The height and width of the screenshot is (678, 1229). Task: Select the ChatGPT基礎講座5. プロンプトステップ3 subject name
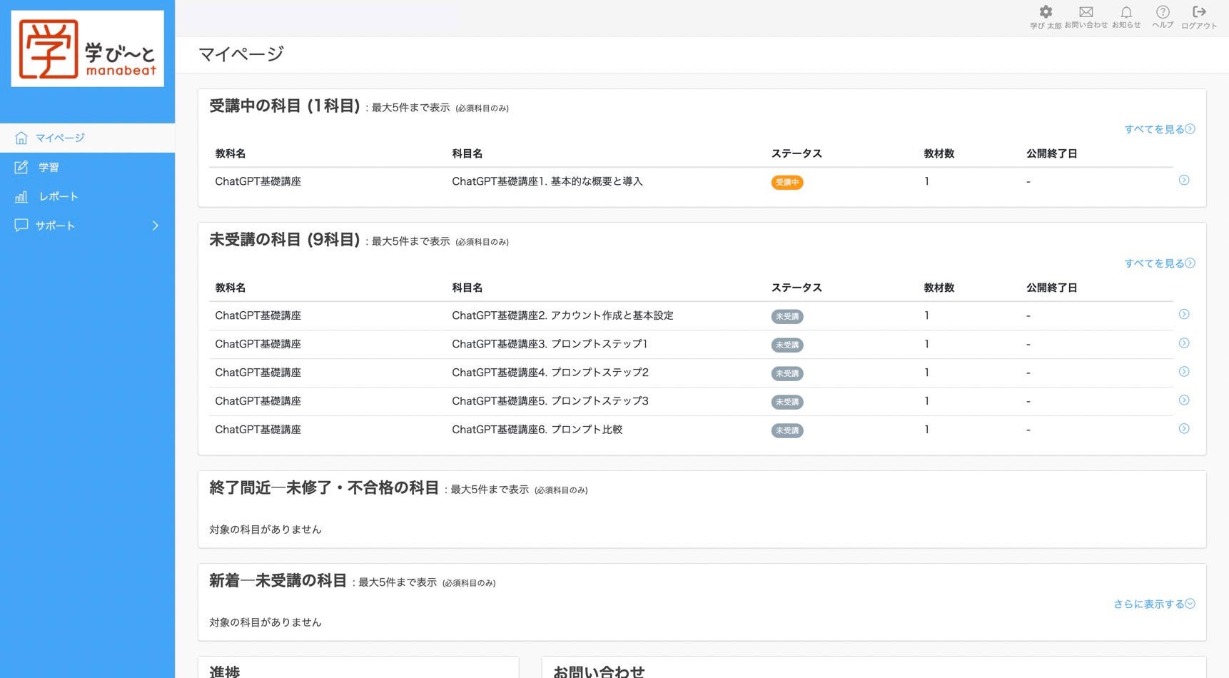click(550, 401)
